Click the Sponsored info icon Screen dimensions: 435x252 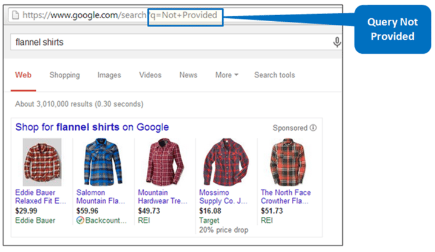click(x=313, y=128)
